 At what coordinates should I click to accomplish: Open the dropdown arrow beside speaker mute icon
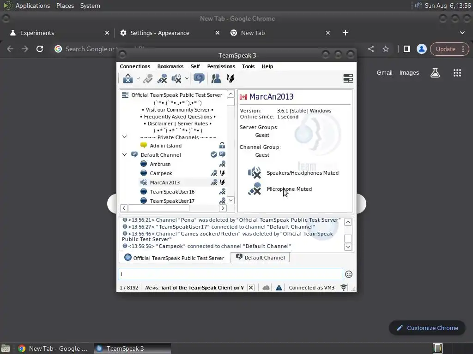(x=187, y=78)
